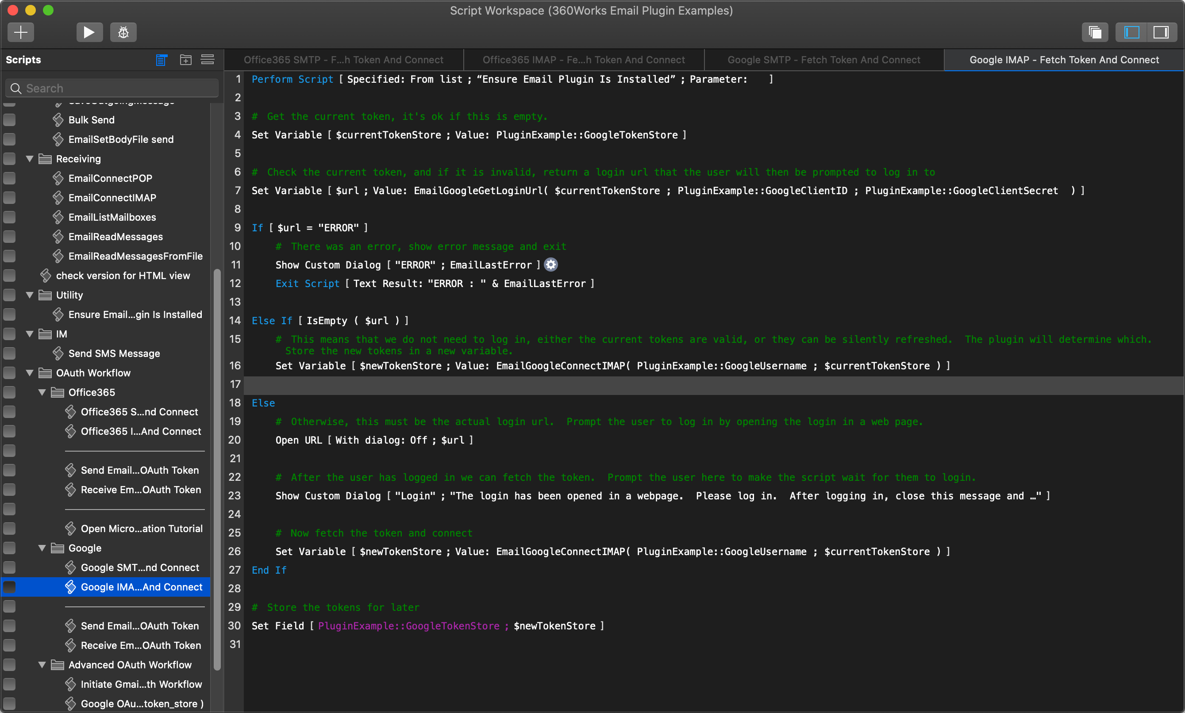Select Send Email...OAuth Token under Office365
This screenshot has height=713, width=1185.
(x=140, y=470)
